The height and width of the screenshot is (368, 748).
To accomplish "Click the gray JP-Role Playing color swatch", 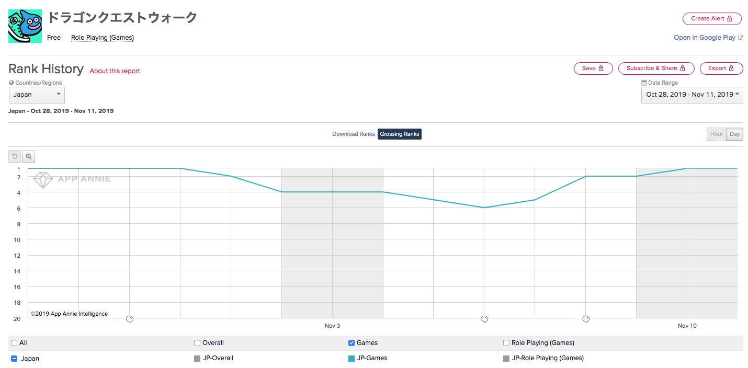I will [x=506, y=359].
